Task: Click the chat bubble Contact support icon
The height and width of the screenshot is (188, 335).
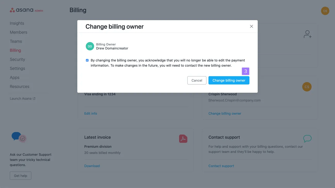Action: [307, 139]
